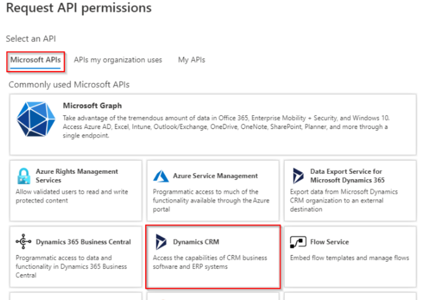The height and width of the screenshot is (300, 434).
Task: Click text 'Embed flow templates and manage flows'
Action: click(x=349, y=258)
